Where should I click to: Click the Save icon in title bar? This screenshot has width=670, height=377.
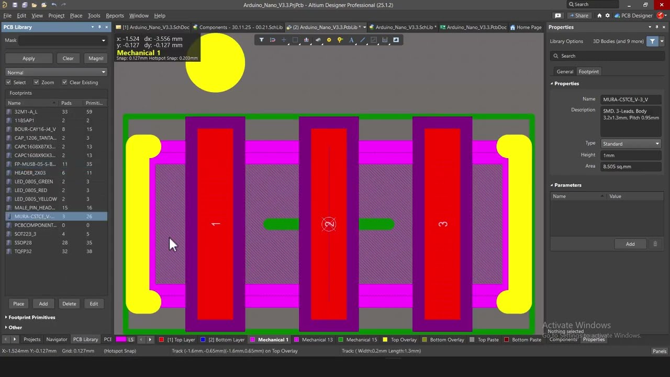click(x=15, y=5)
